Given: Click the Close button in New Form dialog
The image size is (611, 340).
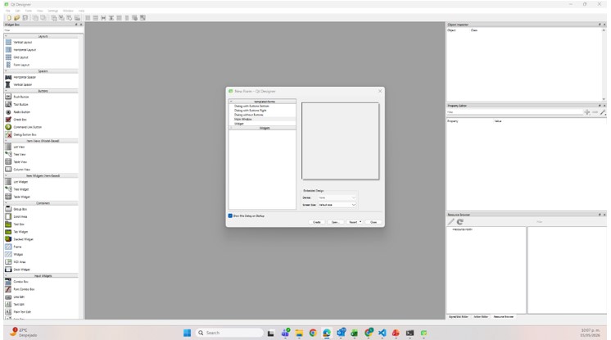Looking at the screenshot, I should pyautogui.click(x=373, y=222).
